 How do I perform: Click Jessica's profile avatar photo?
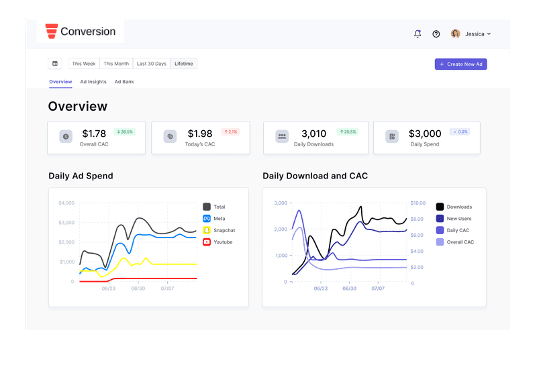click(455, 34)
